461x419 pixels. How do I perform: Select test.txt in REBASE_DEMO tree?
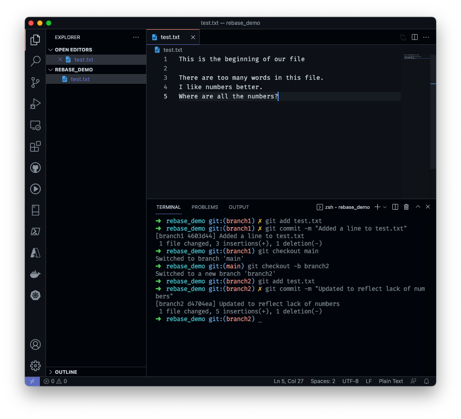point(96,79)
